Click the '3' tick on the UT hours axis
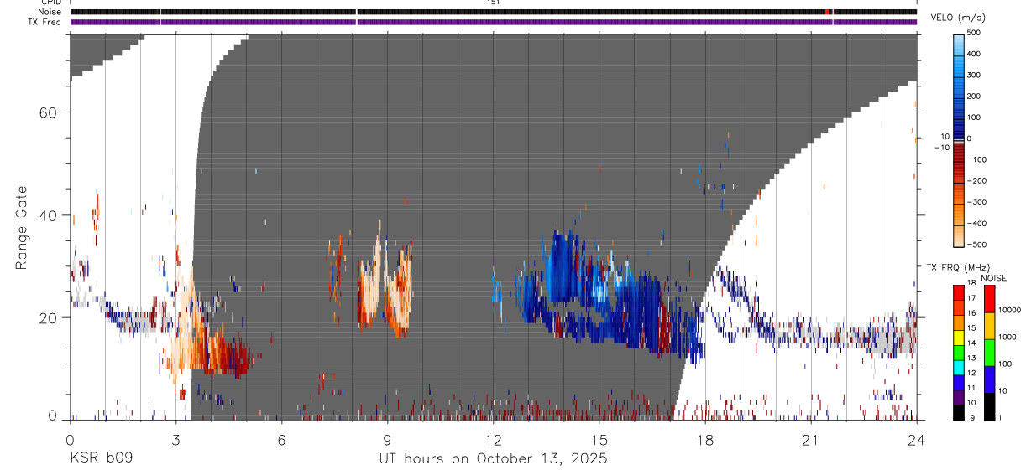This screenshot has width=1031, height=476. [x=175, y=439]
